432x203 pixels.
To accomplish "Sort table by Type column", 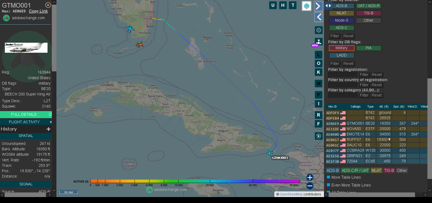I will (x=370, y=107).
